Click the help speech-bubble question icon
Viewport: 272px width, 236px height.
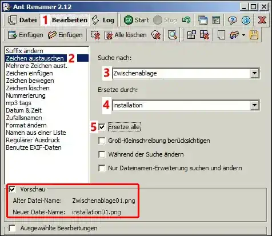(233, 20)
